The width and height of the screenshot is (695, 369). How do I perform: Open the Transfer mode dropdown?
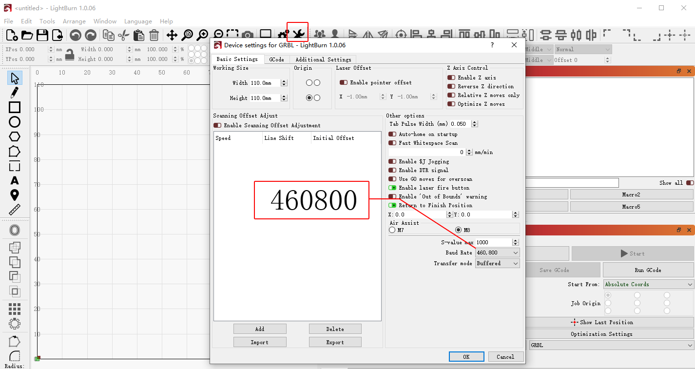(498, 263)
